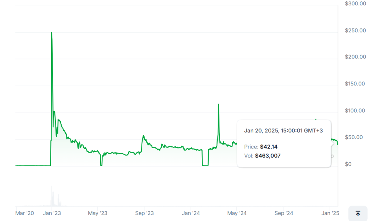Click the scroll-to-top arrow button

[358, 213]
